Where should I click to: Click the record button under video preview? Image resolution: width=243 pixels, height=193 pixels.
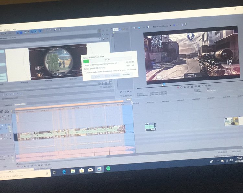(x=178, y=88)
